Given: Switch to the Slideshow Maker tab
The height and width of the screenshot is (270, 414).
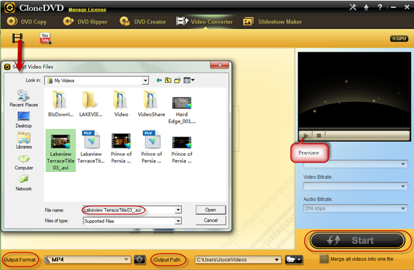Looking at the screenshot, I should coord(273,21).
